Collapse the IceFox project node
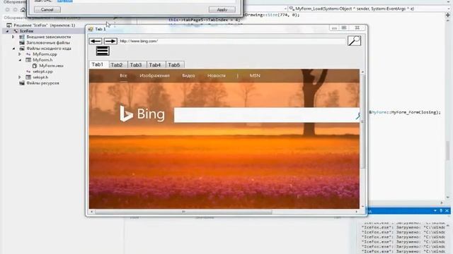The width and height of the screenshot is (453, 254). pyautogui.click(x=8, y=31)
